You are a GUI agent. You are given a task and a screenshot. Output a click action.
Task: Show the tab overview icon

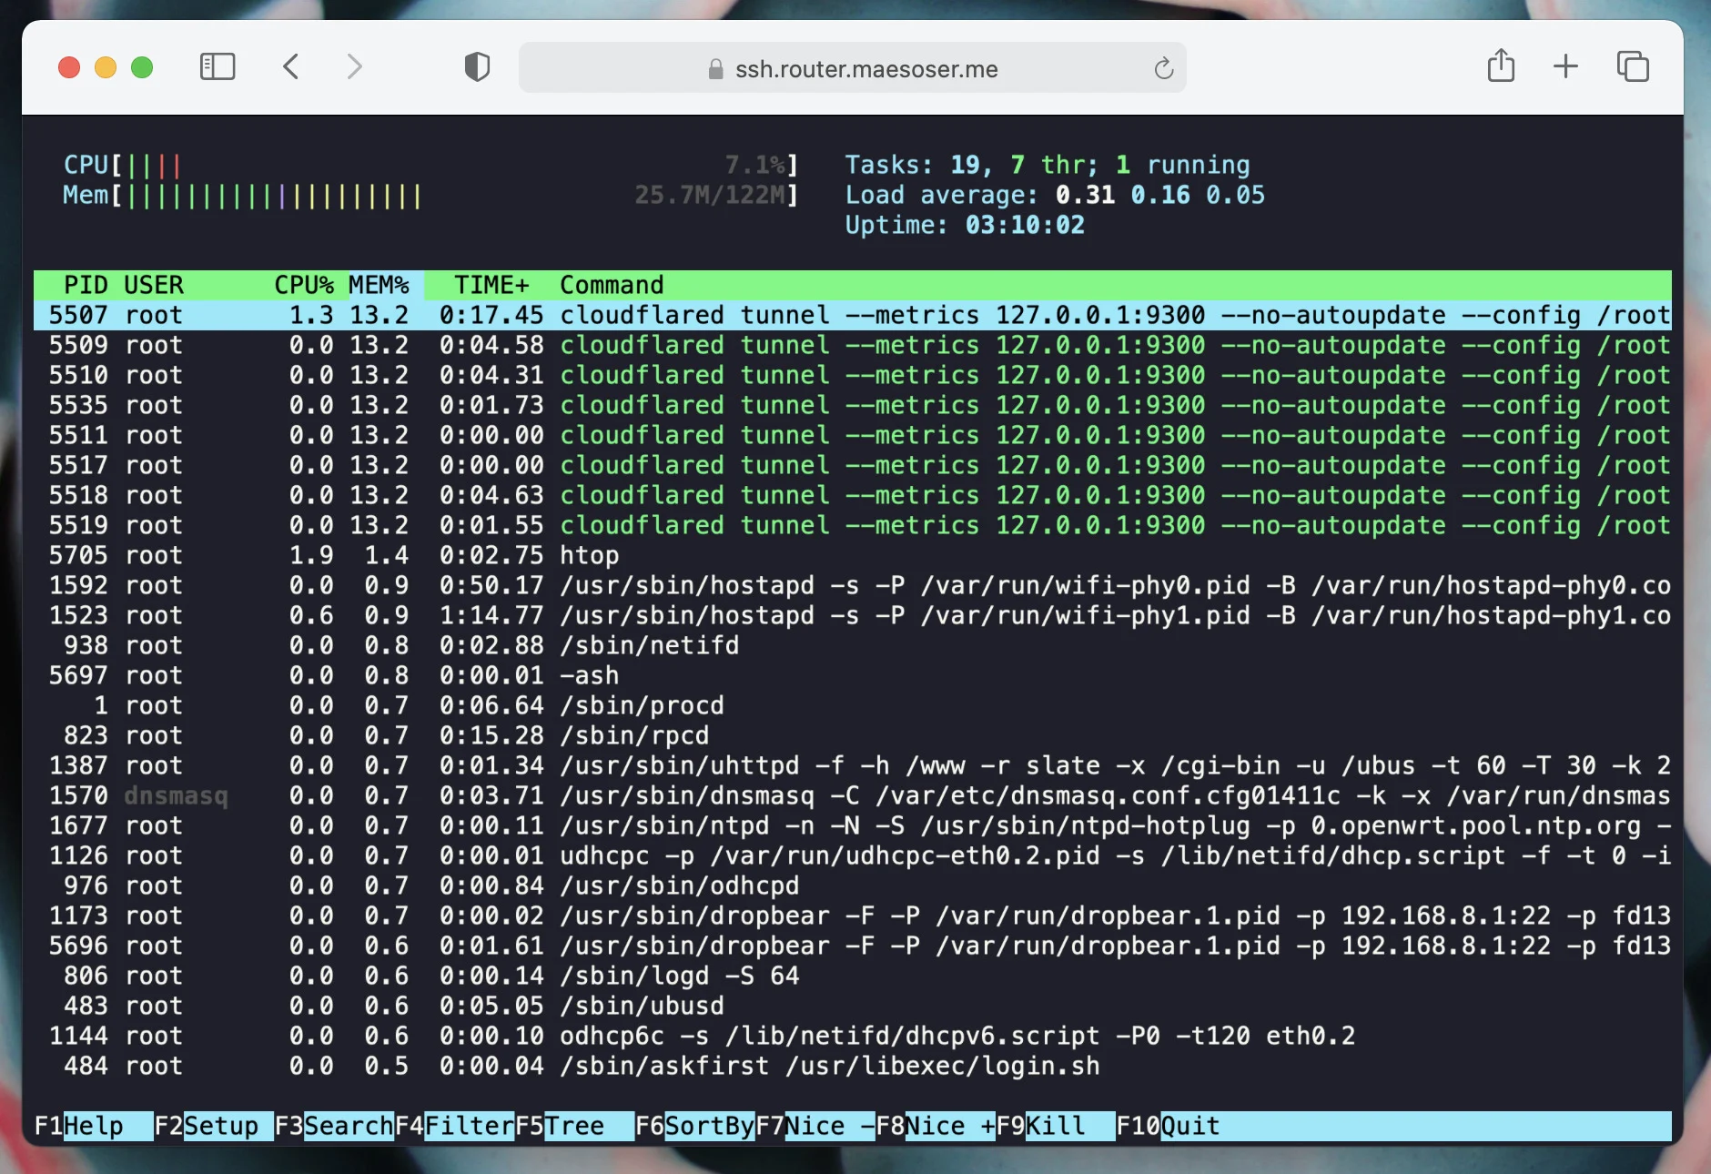(1633, 66)
